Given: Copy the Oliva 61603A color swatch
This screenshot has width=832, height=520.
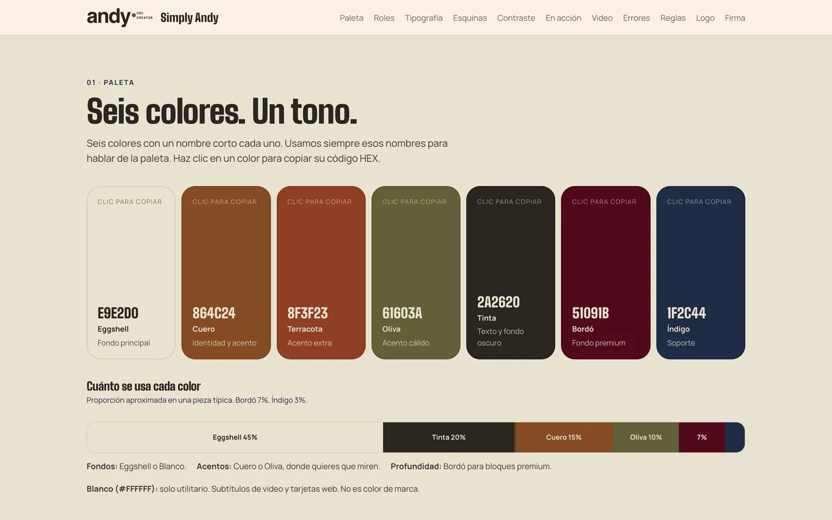Looking at the screenshot, I should [x=416, y=273].
